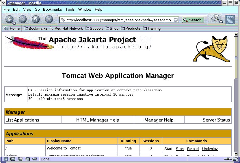This screenshot has width=240, height=163.
Task: Stop loading with the Stop button
Action: point(49,19)
